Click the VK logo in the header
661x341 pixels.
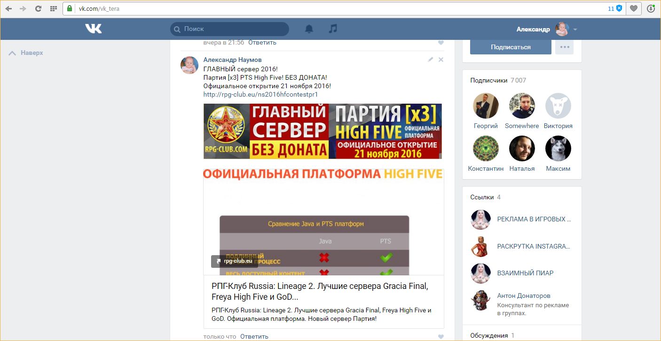[x=93, y=29]
